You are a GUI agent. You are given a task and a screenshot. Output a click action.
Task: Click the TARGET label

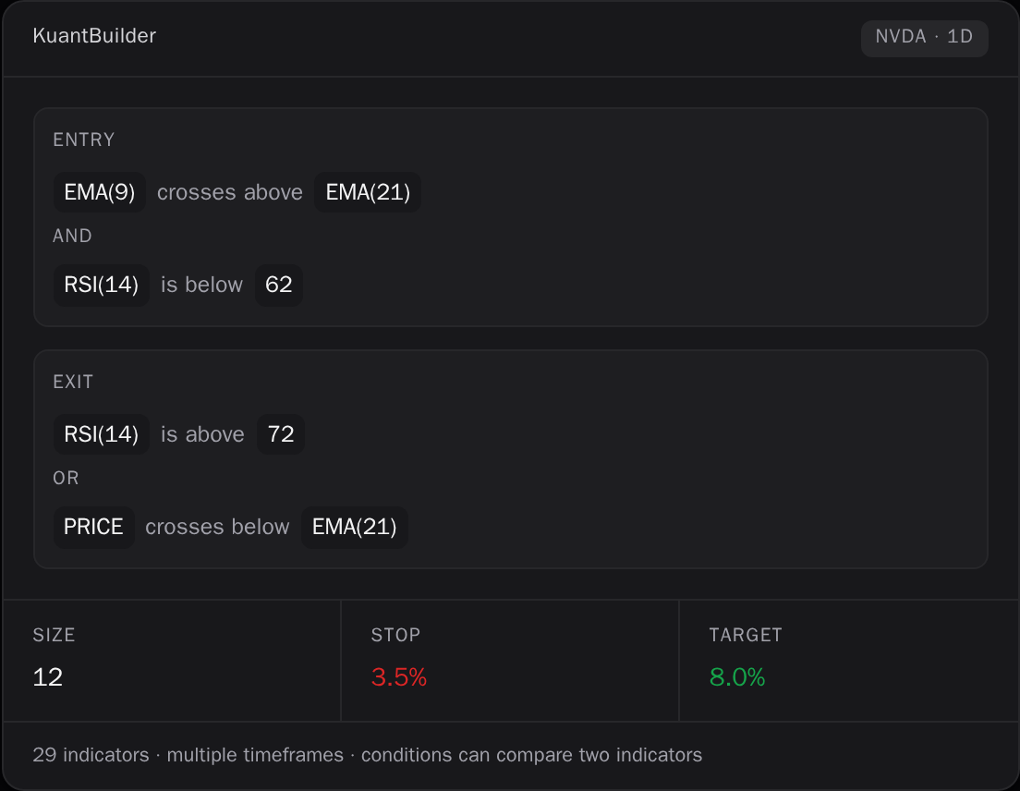point(746,635)
